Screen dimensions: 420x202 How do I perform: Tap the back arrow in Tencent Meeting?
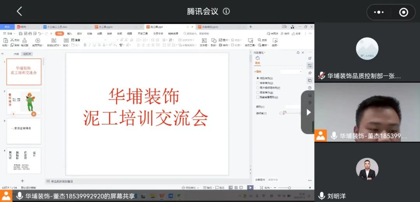pos(19,12)
